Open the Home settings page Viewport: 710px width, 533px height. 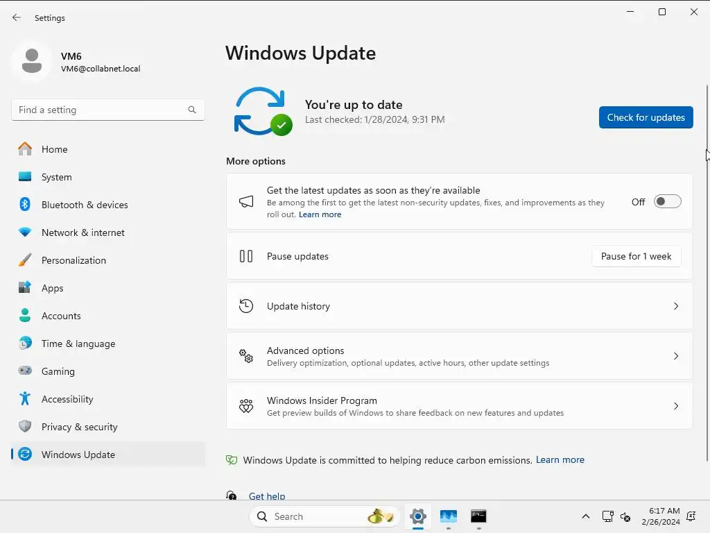pyautogui.click(x=107, y=149)
